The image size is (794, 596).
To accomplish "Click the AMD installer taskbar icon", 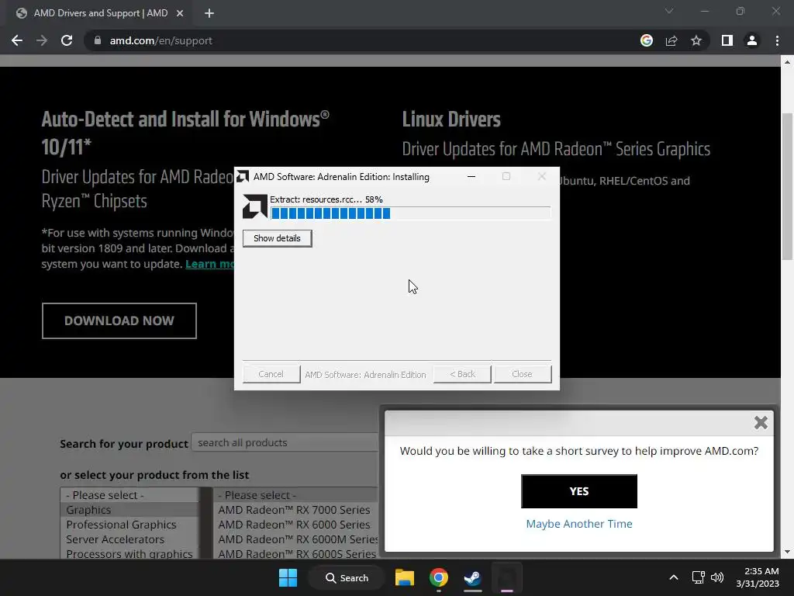I will [x=507, y=577].
